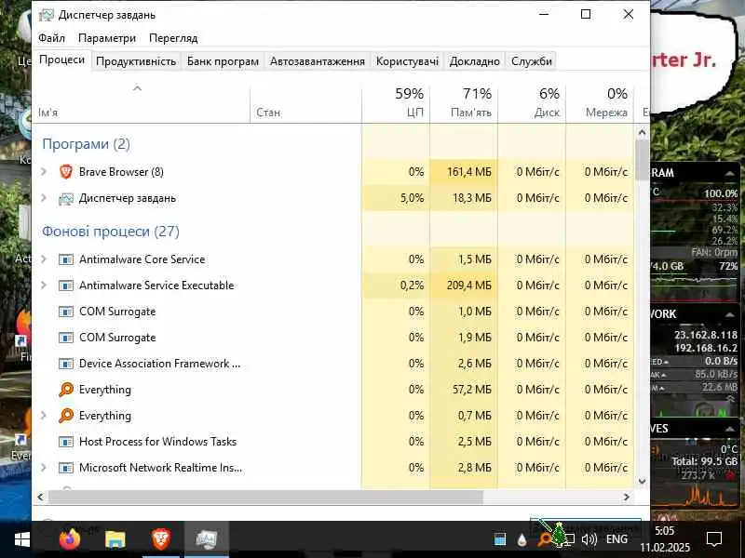Select the Програми (2) group header
745x558 pixels.
86,144
